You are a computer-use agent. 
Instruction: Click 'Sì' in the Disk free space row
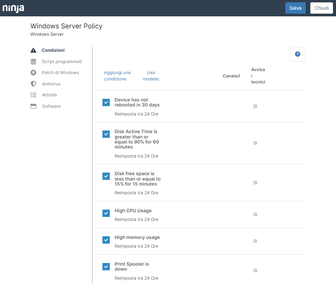[x=255, y=183]
